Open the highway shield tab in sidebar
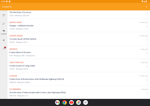Screen dimensions: 150x106 coord(4,15)
